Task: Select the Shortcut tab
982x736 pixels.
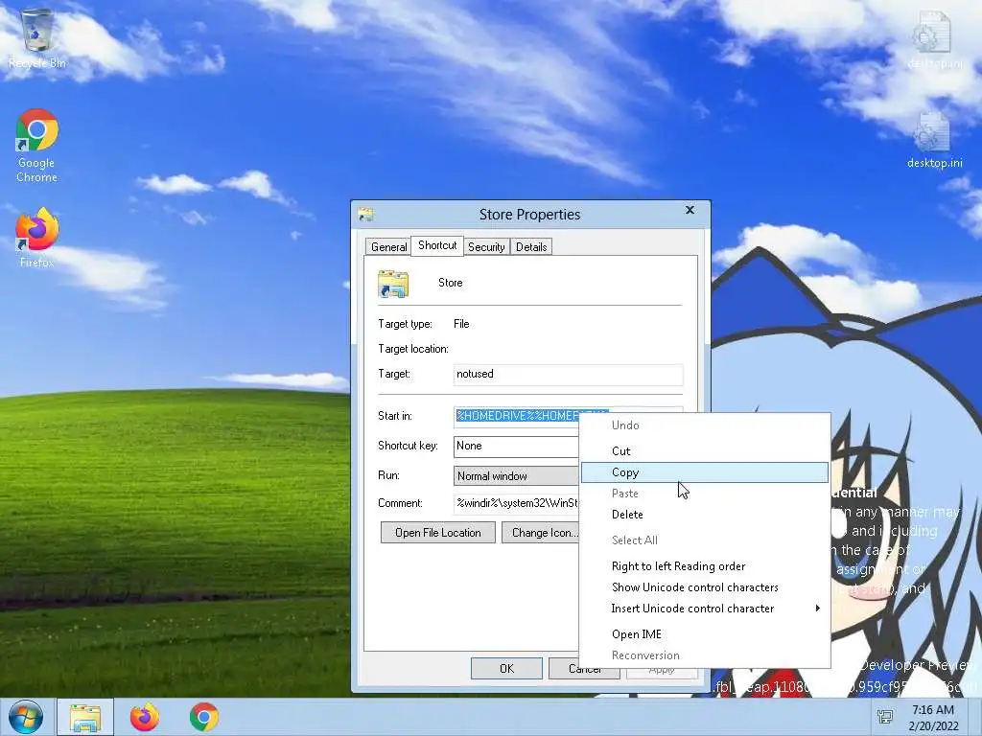Action: 437,245
